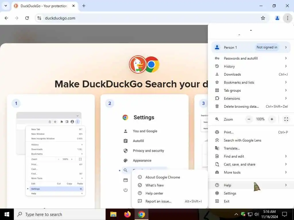This screenshot has height=220, width=294.
Task: Bookmark this tab with star icon
Action: (263, 18)
